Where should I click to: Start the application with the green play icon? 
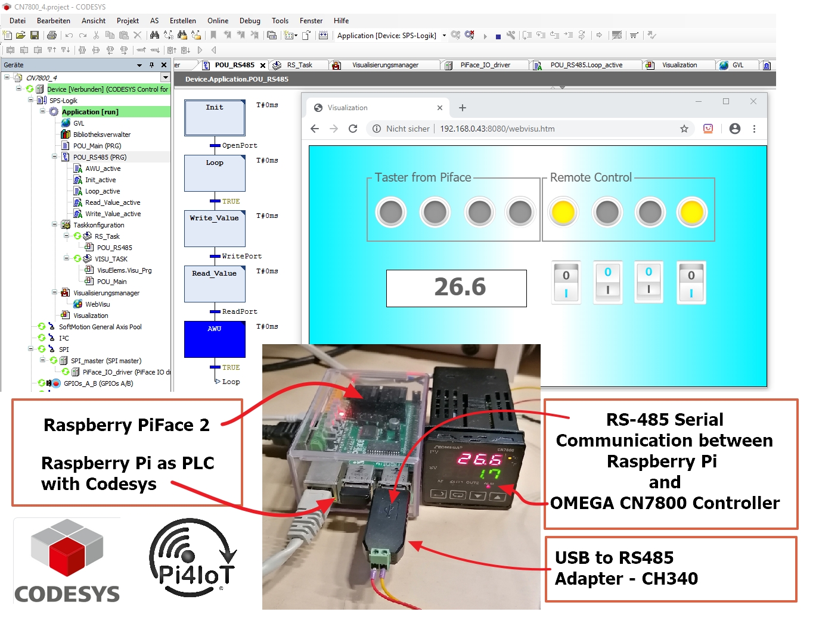coord(486,36)
